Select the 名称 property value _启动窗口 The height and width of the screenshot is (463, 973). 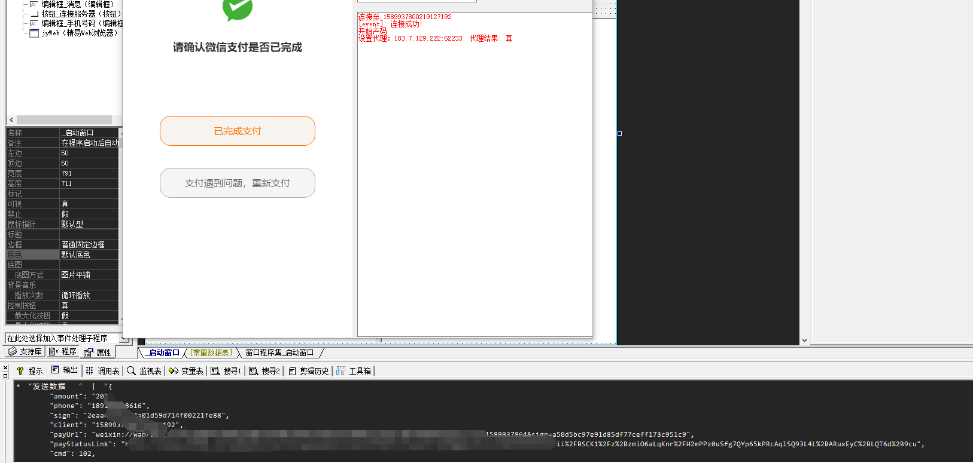point(89,133)
